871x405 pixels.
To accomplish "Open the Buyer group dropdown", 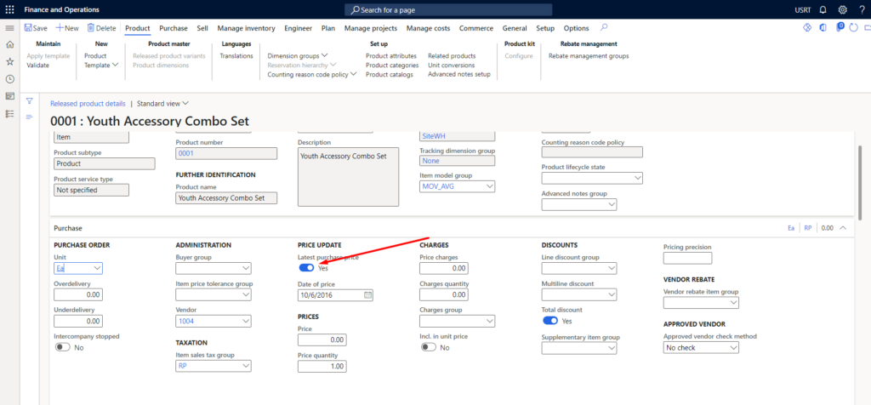I will (246, 268).
